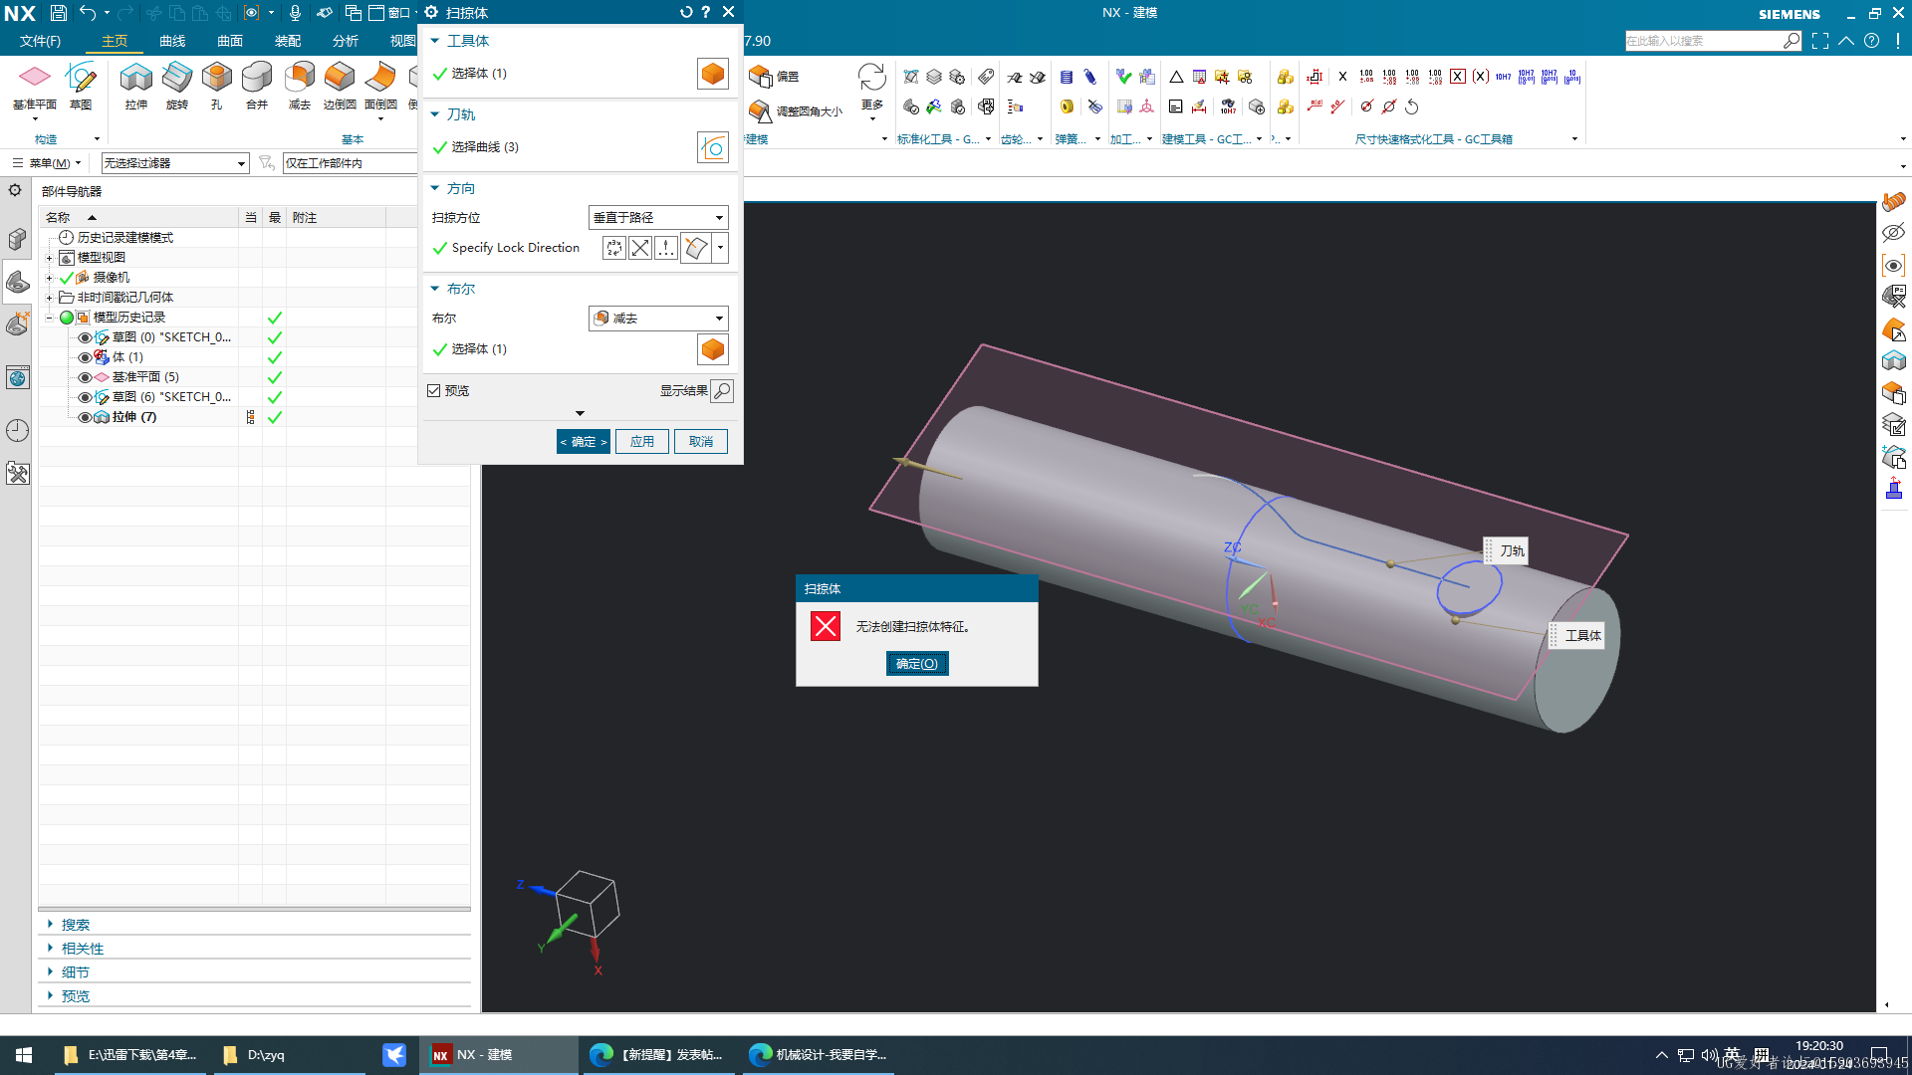Open the 草图 (Sketch) tool
Screen dimensions: 1912x1075
pos(81,78)
